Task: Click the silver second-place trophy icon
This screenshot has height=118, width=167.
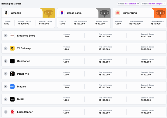Action: click(x=104, y=13)
